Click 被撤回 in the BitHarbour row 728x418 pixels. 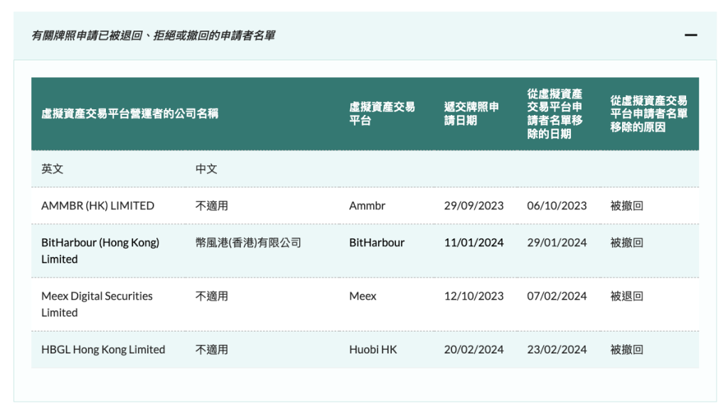coord(627,243)
